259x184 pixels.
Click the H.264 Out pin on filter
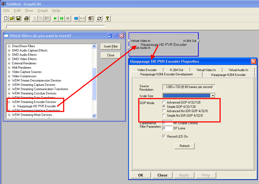point(198,41)
